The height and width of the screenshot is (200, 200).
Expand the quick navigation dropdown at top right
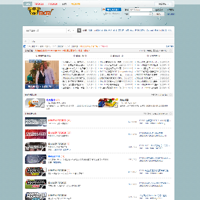(x=163, y=4)
